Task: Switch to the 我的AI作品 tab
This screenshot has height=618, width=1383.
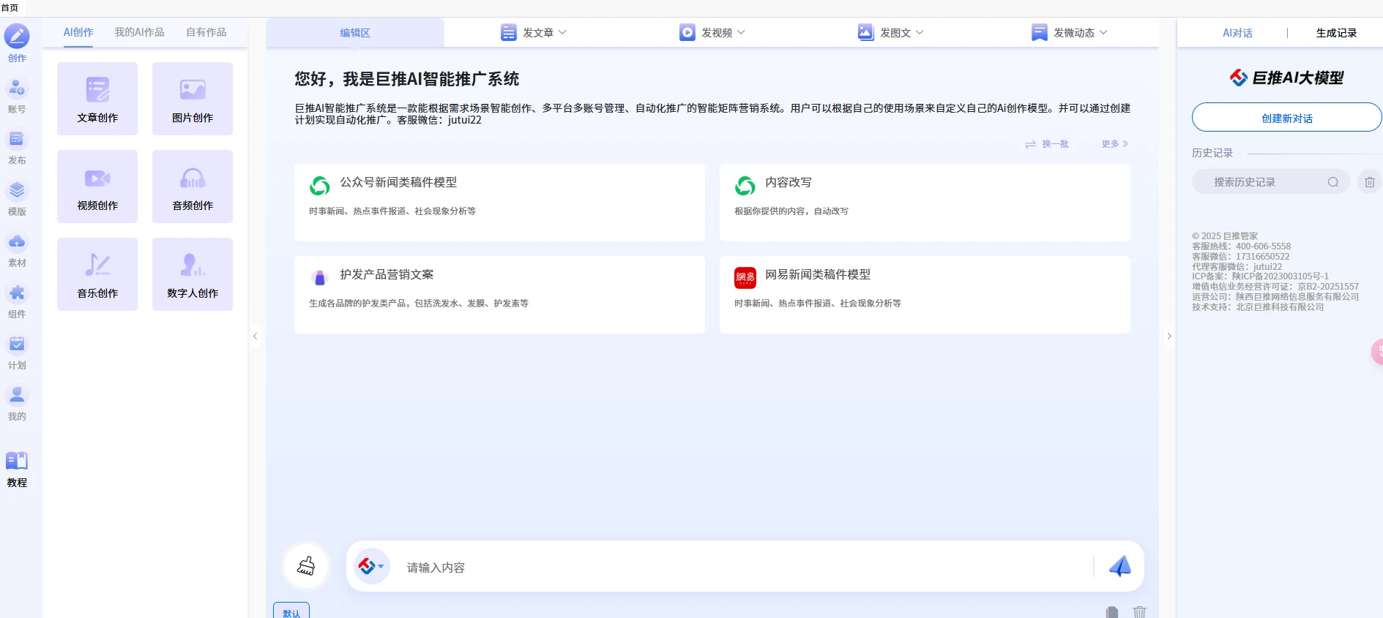Action: pos(139,32)
